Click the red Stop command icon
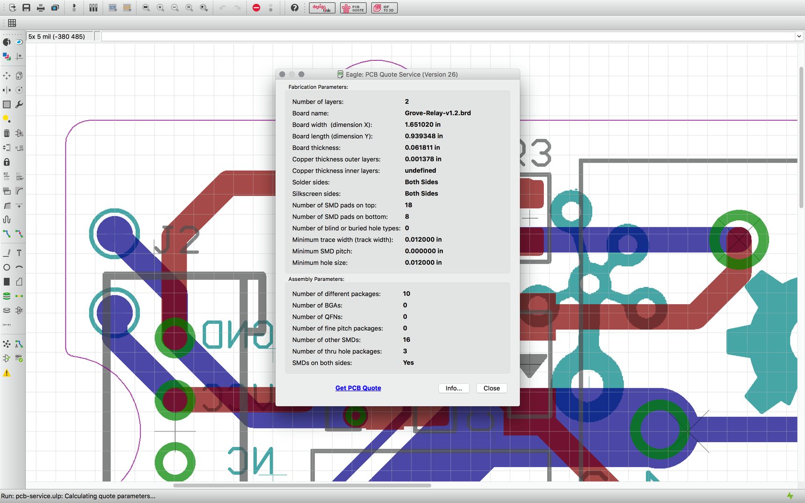The width and height of the screenshot is (805, 503). [x=256, y=8]
